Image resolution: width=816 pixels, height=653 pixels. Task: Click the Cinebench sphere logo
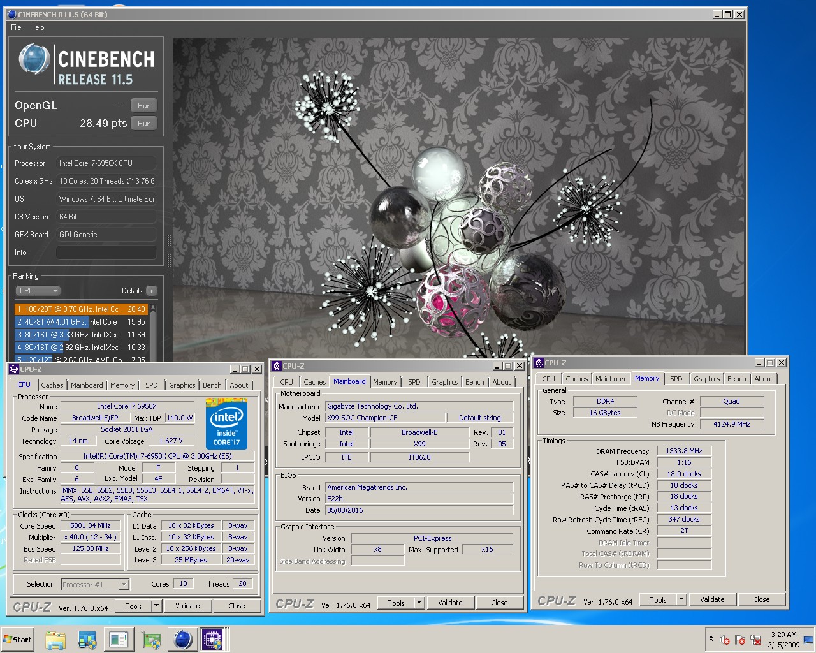tap(34, 59)
